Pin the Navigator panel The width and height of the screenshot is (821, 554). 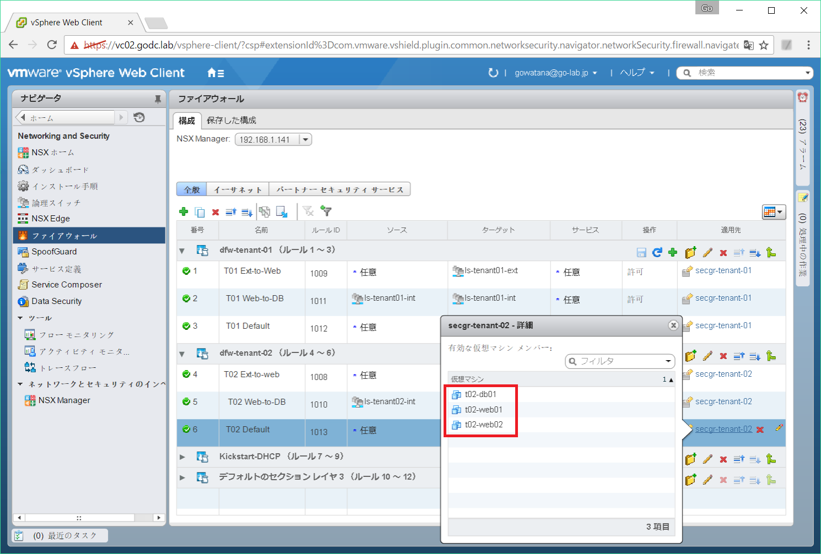[x=158, y=99]
